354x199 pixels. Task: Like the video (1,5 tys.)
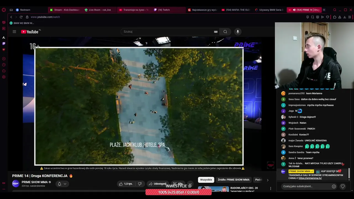click(x=126, y=184)
